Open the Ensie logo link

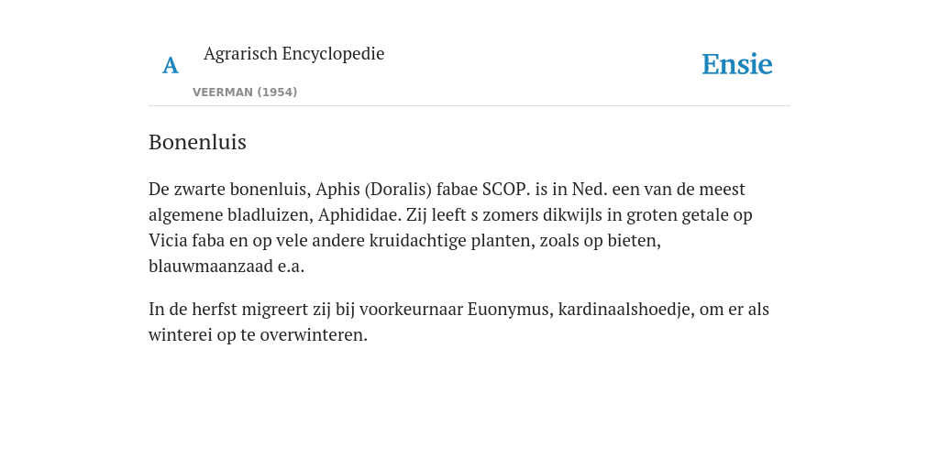tap(736, 64)
